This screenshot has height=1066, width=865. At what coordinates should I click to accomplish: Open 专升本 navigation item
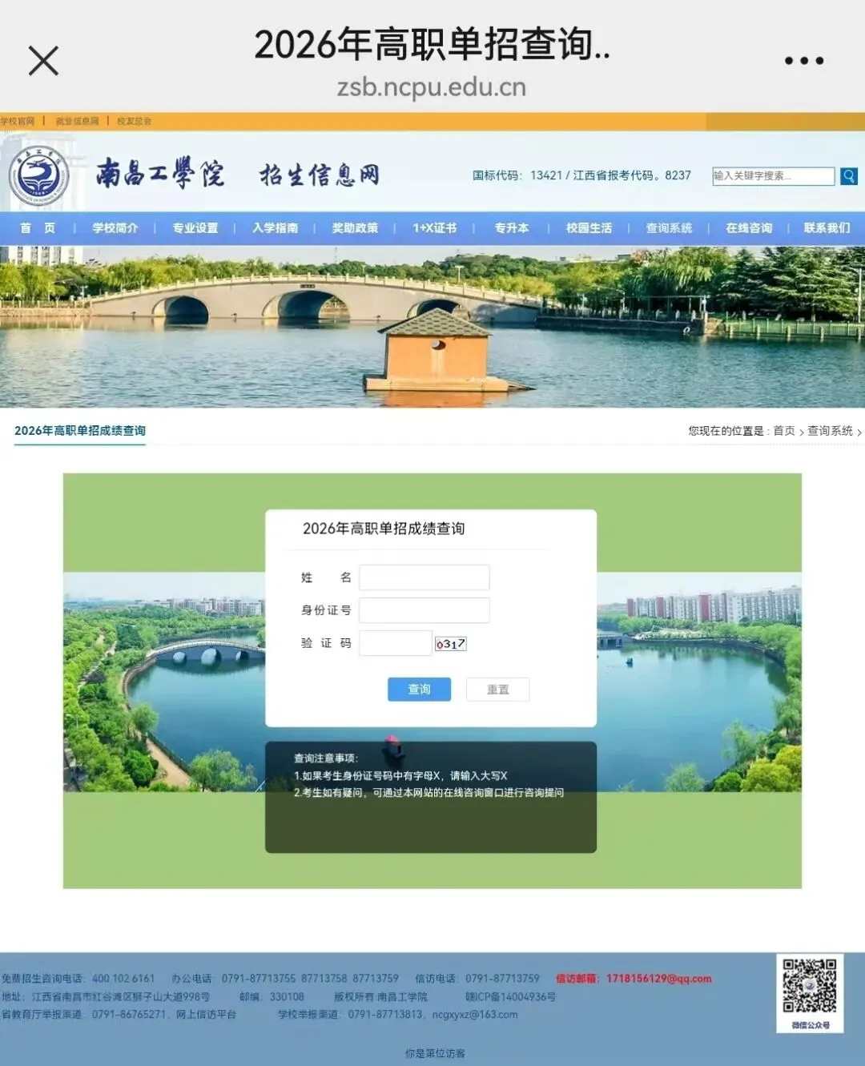tap(512, 228)
